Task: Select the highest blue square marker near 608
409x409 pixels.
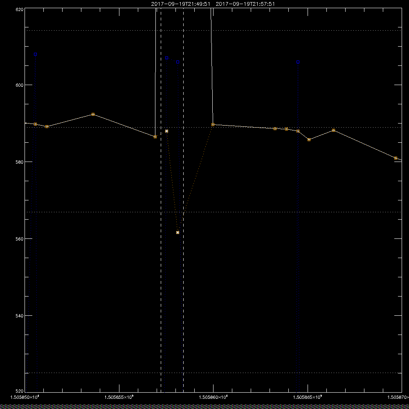Action: [36, 54]
